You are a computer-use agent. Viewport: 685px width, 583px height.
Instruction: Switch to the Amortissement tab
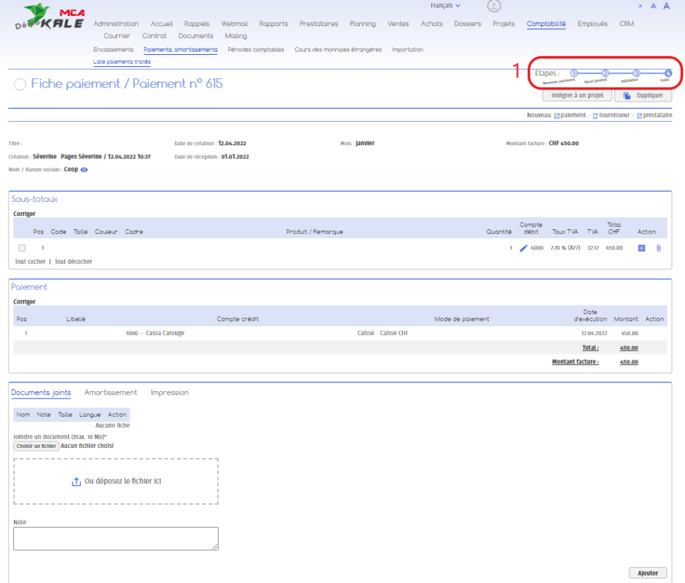[110, 392]
